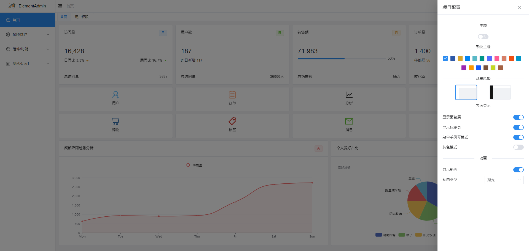Collapse the sidebar with the hamburger icon
This screenshot has height=251, width=529.
[x=60, y=6]
